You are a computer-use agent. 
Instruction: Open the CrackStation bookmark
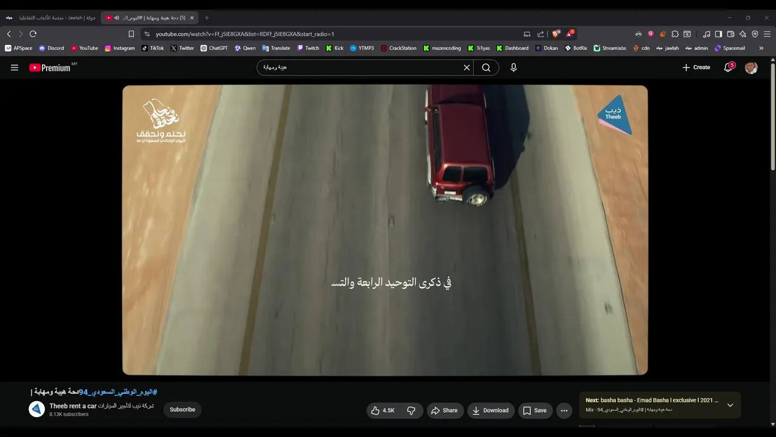coord(399,48)
